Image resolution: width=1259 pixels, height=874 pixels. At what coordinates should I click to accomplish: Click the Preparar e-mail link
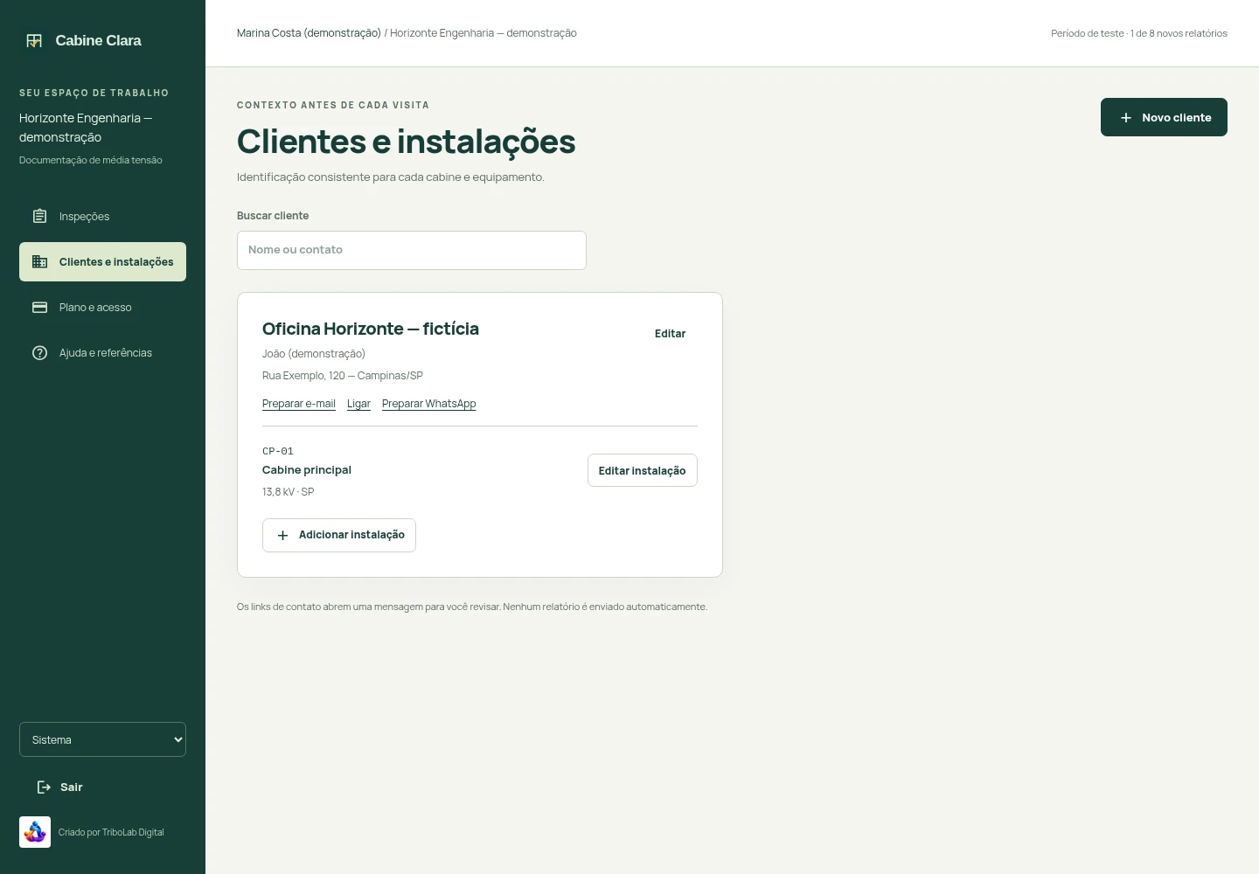(x=299, y=404)
